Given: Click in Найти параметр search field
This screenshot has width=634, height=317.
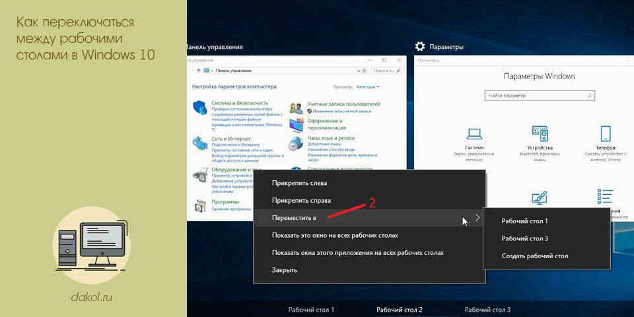Looking at the screenshot, I should coord(540,96).
